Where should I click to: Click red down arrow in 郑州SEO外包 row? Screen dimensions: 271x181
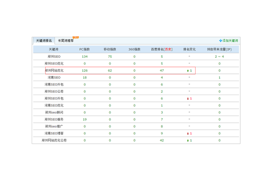click(188, 99)
